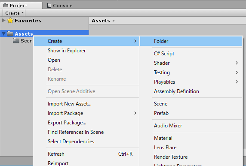Click the Assets breadcrumb arrow

tap(114, 21)
